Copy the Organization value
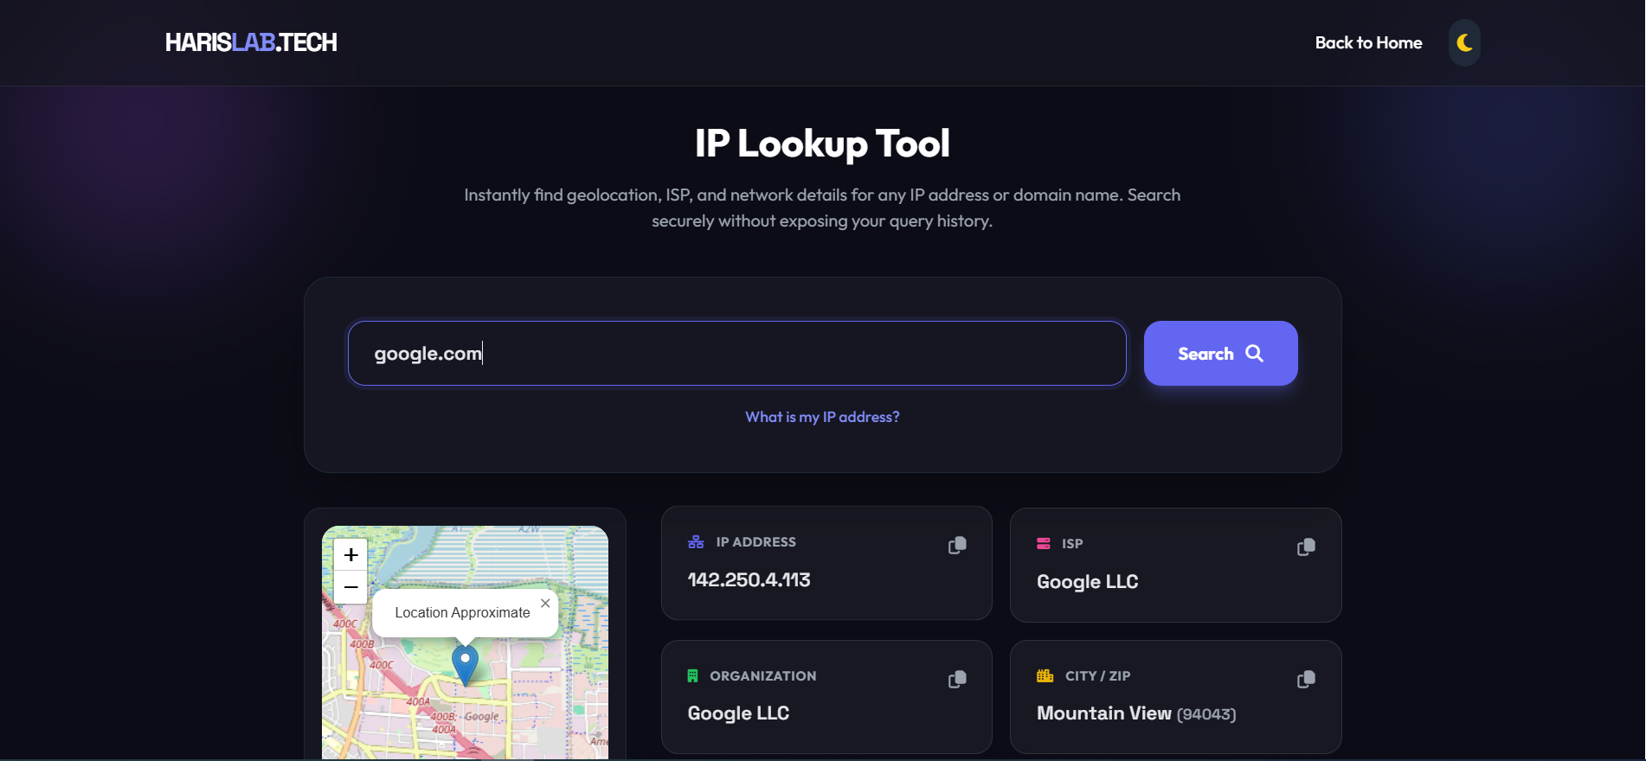Image resolution: width=1646 pixels, height=761 pixels. pos(957,680)
